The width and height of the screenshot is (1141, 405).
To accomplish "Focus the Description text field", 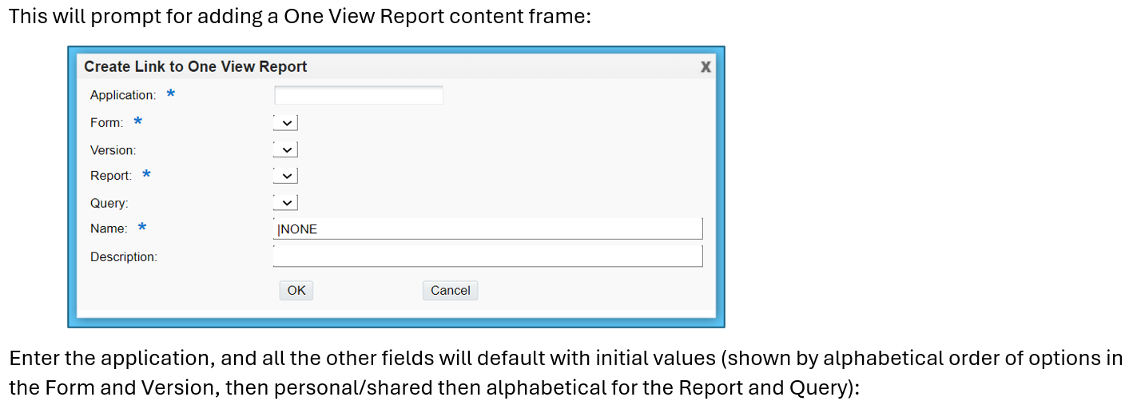I will [x=487, y=256].
